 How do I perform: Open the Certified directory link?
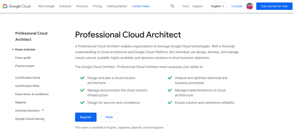27,111
